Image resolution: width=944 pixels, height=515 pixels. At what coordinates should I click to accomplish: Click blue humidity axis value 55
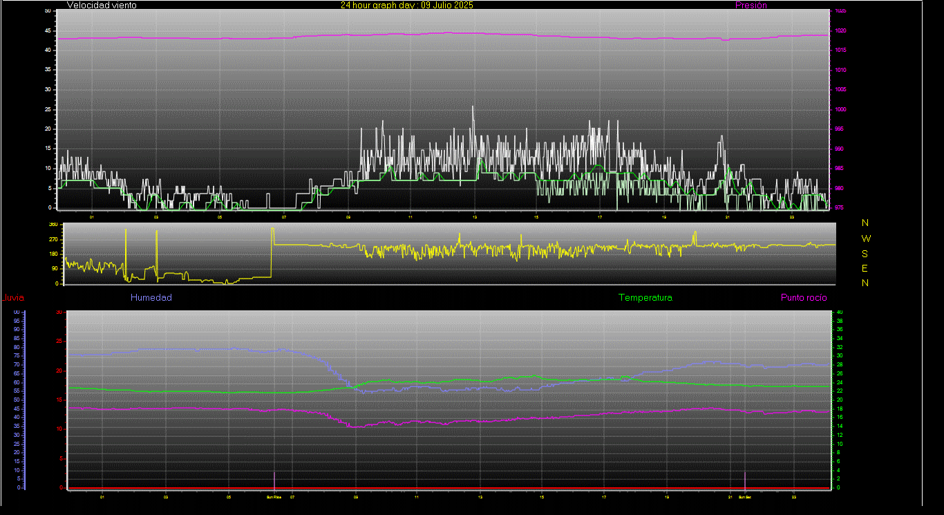[17, 391]
